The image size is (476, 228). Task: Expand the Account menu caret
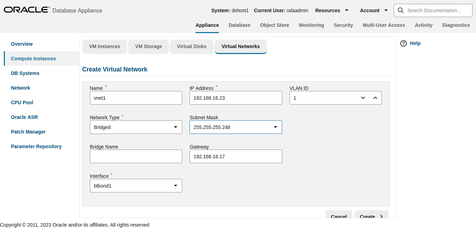[386, 10]
